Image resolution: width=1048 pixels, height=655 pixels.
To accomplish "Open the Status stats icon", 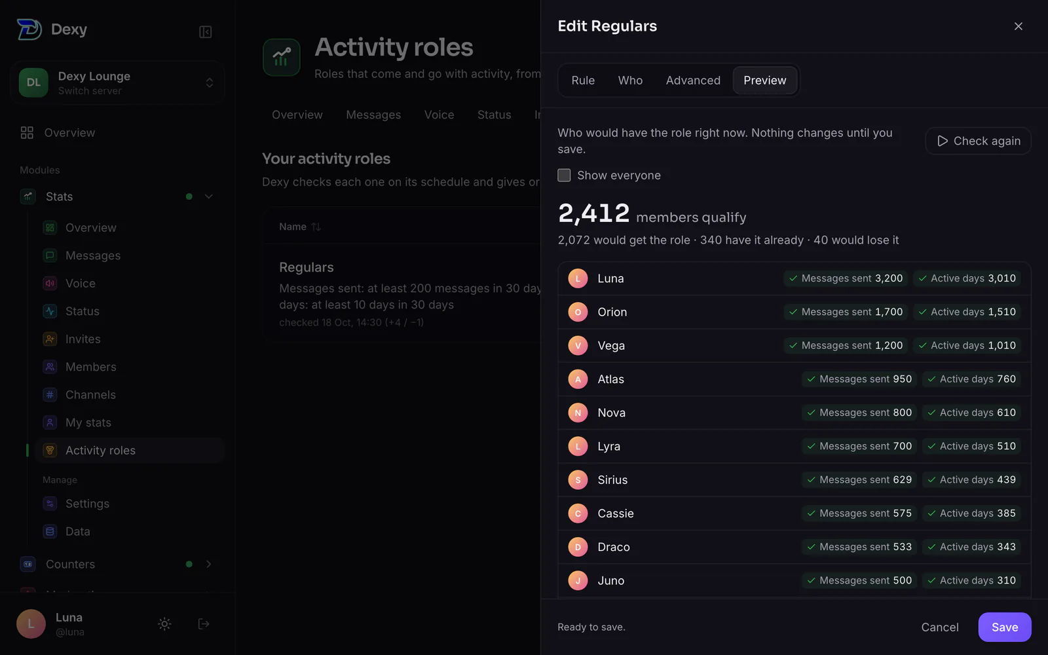I will coord(50,311).
